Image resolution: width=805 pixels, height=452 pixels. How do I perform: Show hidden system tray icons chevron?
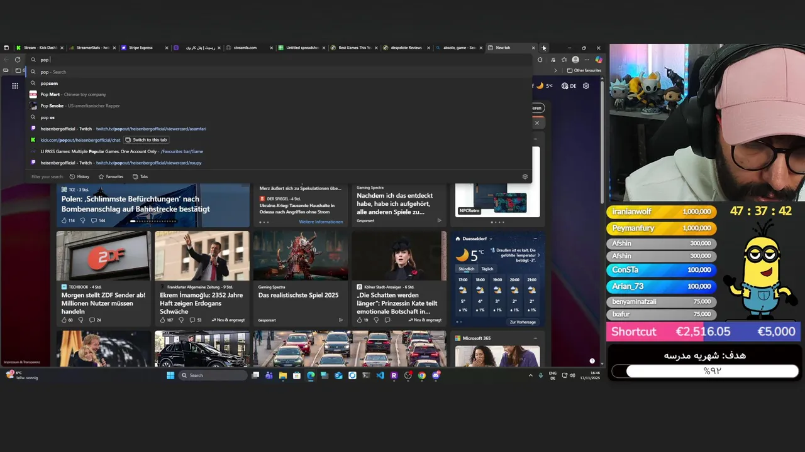pos(531,375)
